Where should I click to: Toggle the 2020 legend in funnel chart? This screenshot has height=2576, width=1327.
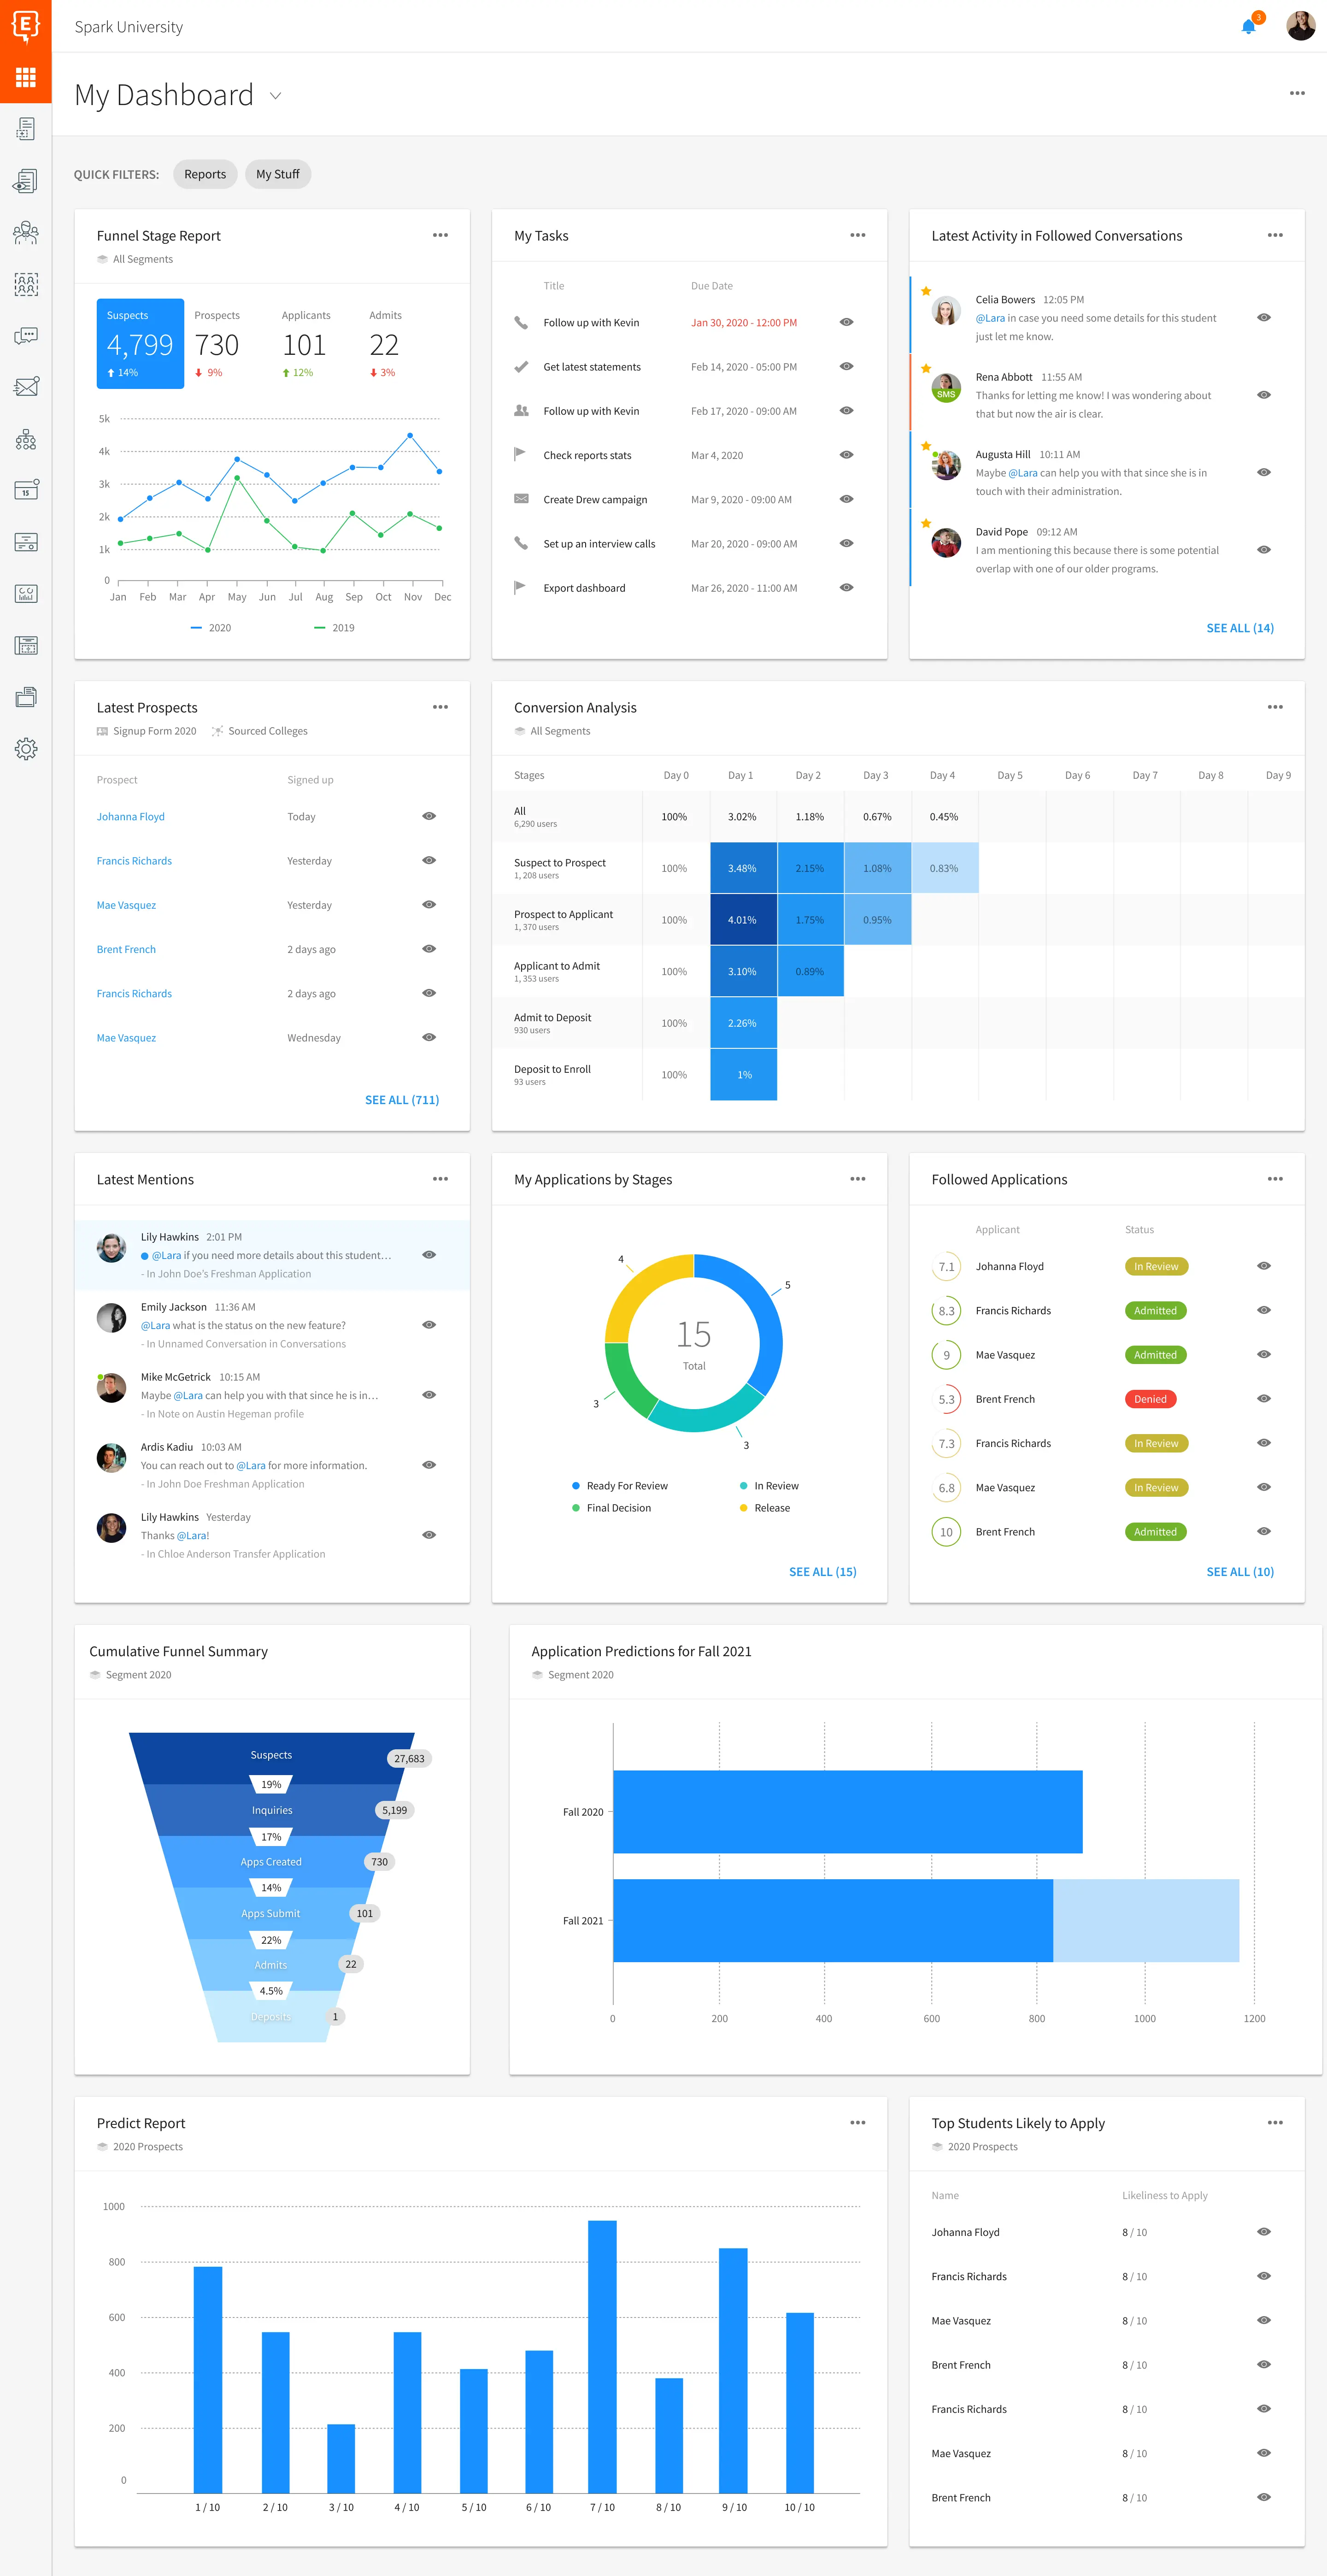pos(211,628)
